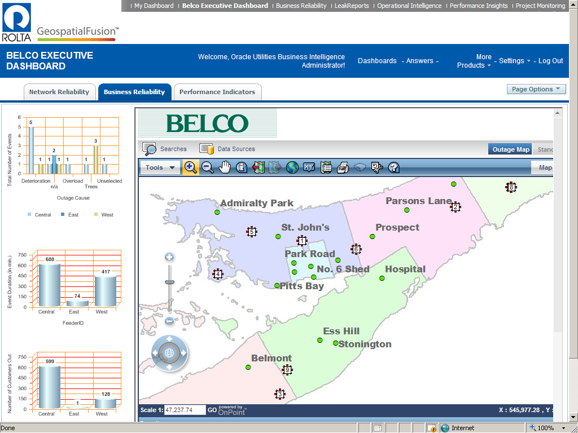
Task: Go to next map extent
Action: point(275,167)
